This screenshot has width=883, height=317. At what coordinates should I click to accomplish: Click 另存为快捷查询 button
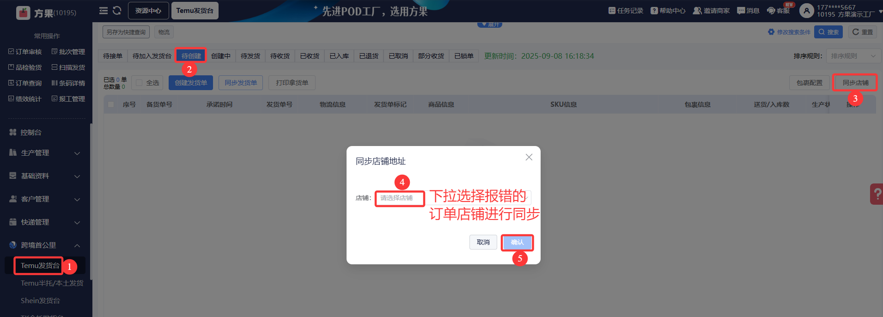(x=126, y=32)
